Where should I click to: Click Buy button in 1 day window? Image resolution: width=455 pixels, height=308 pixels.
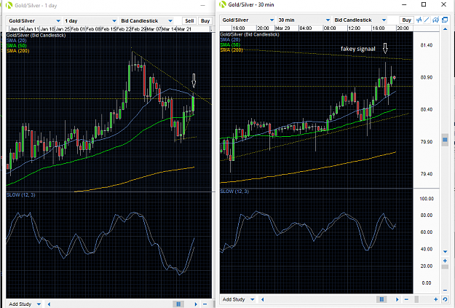click(x=205, y=20)
